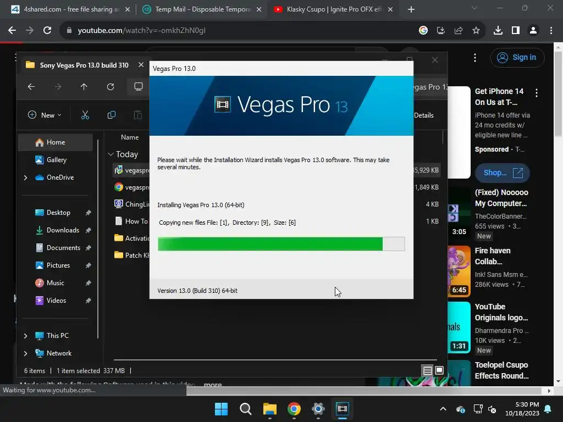Open the Fixed Nooooo My Computer video

501,198
